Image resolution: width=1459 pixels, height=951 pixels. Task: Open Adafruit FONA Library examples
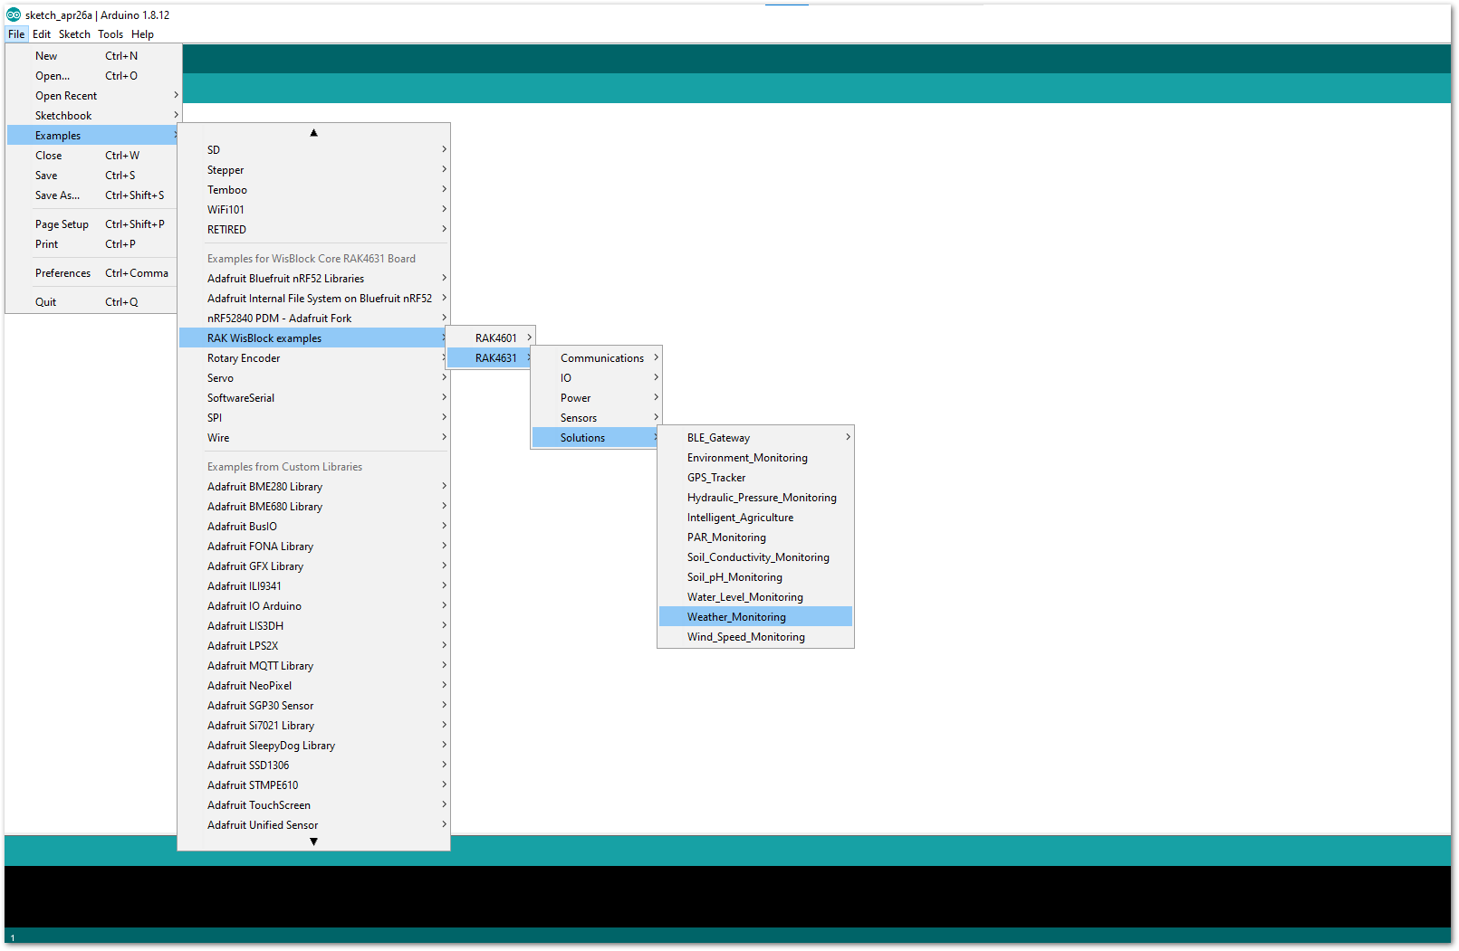click(x=313, y=547)
